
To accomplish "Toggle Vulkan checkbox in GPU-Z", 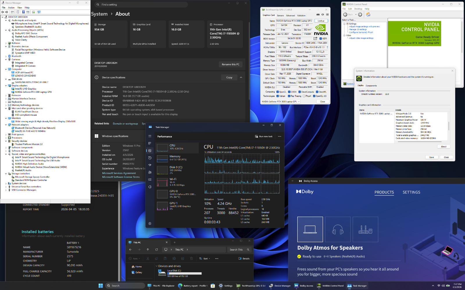I will click(x=278, y=96).
